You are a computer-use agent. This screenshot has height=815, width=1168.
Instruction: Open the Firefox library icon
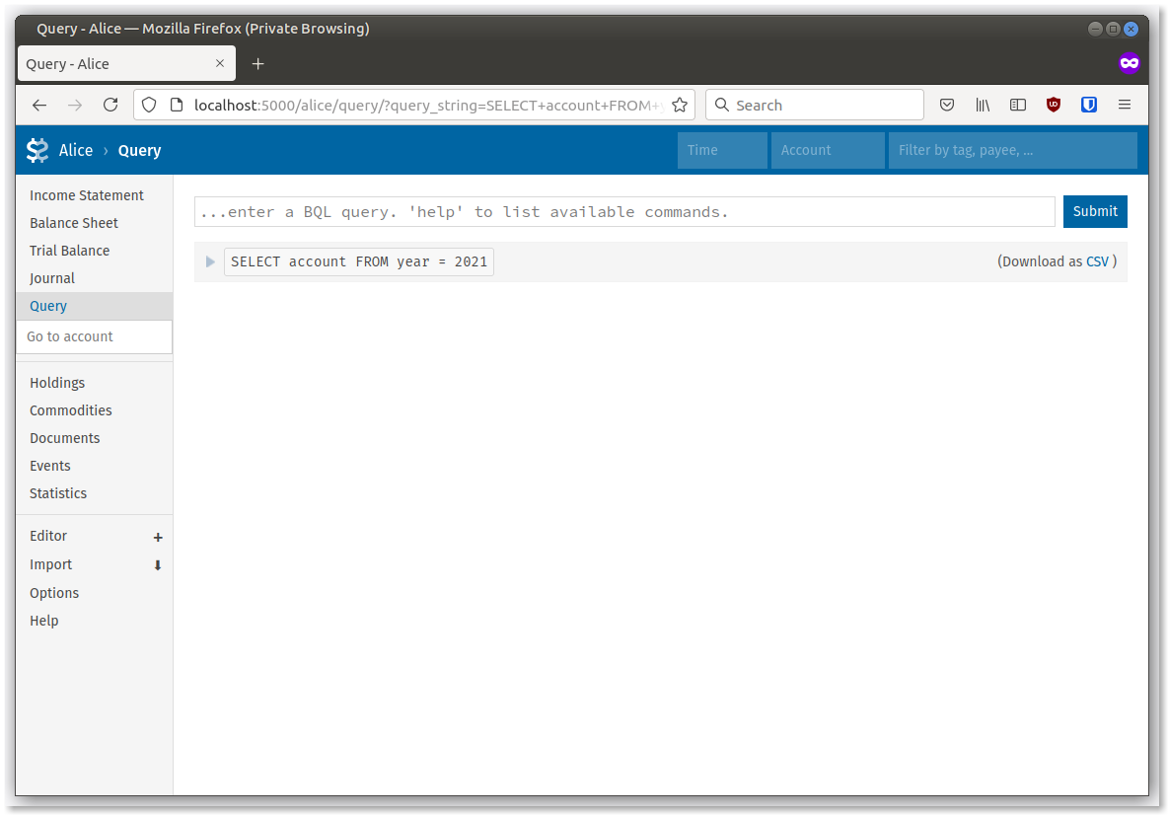983,105
